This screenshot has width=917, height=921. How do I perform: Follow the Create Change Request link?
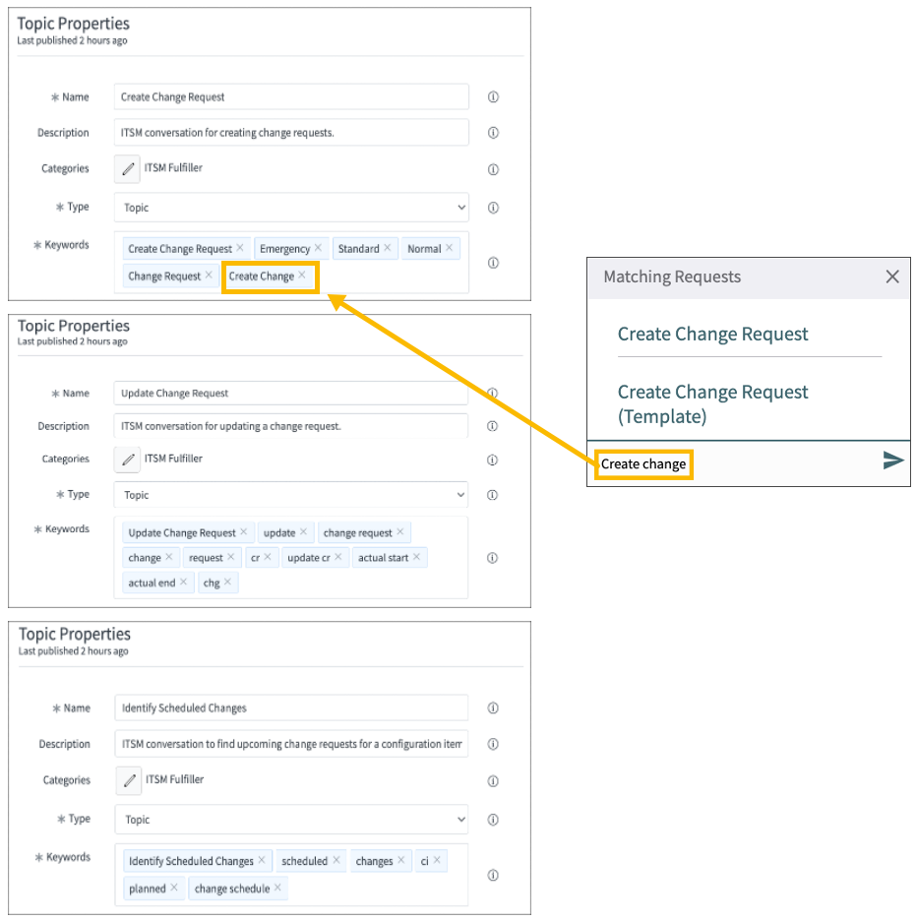click(712, 334)
